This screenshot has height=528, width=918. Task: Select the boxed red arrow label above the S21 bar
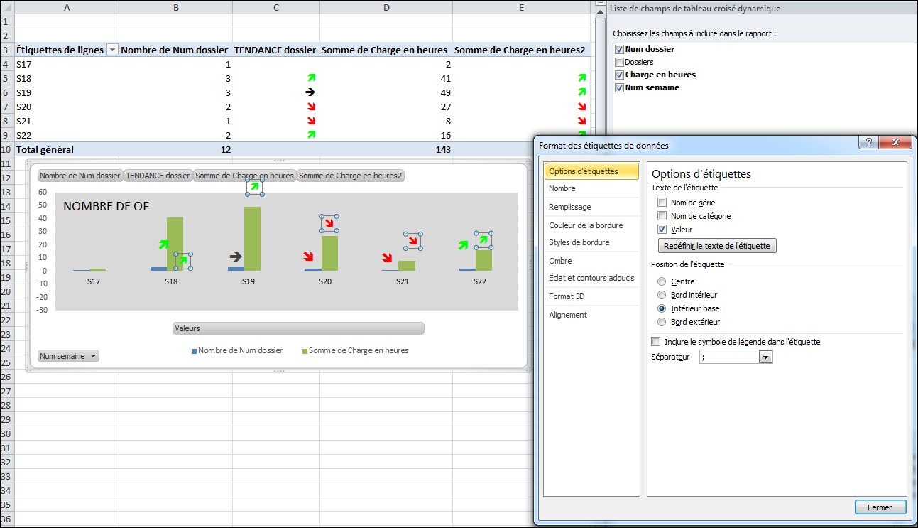tap(412, 241)
